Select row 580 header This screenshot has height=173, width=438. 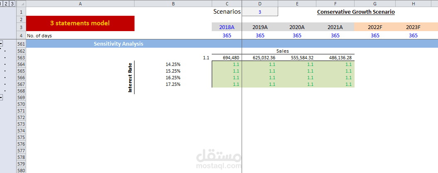point(21,170)
